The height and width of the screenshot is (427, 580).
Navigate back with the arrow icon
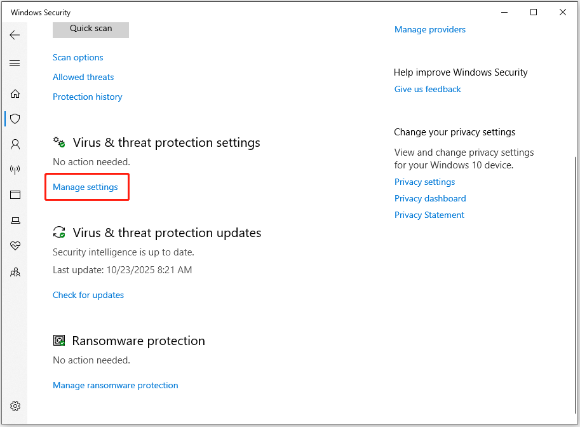click(15, 35)
